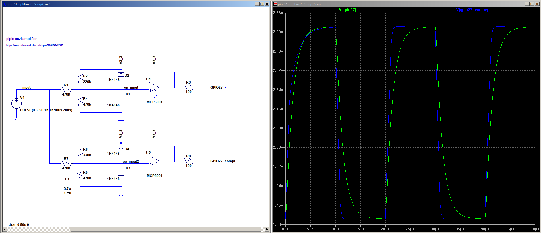Select resistor R7 470k symbol
The height and width of the screenshot is (233, 541).
click(x=66, y=163)
